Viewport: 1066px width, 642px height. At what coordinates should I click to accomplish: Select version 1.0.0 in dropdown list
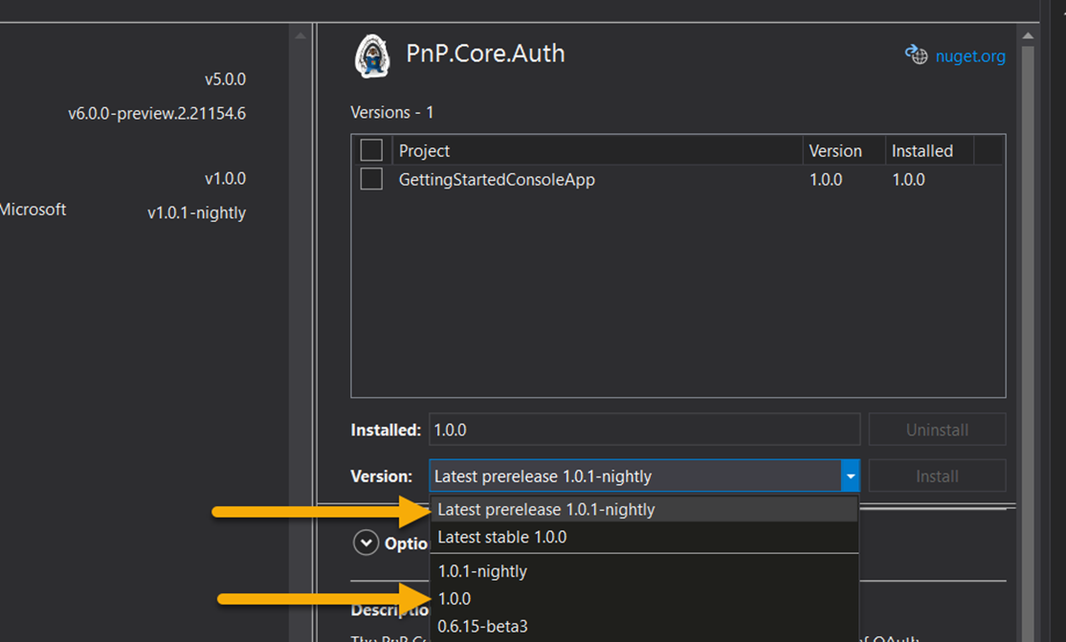click(455, 599)
